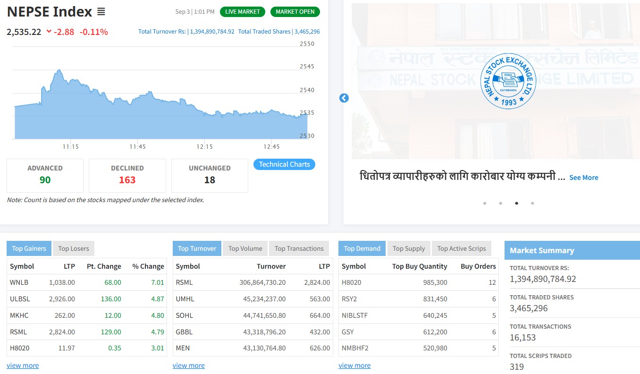Click RSML symbol in Top Gainers table
Viewport: 640px width, 374px height.
[19, 332]
